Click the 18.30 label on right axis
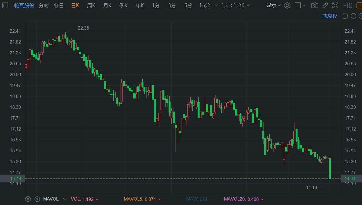The width and height of the screenshot is (362, 205). (x=350, y=107)
